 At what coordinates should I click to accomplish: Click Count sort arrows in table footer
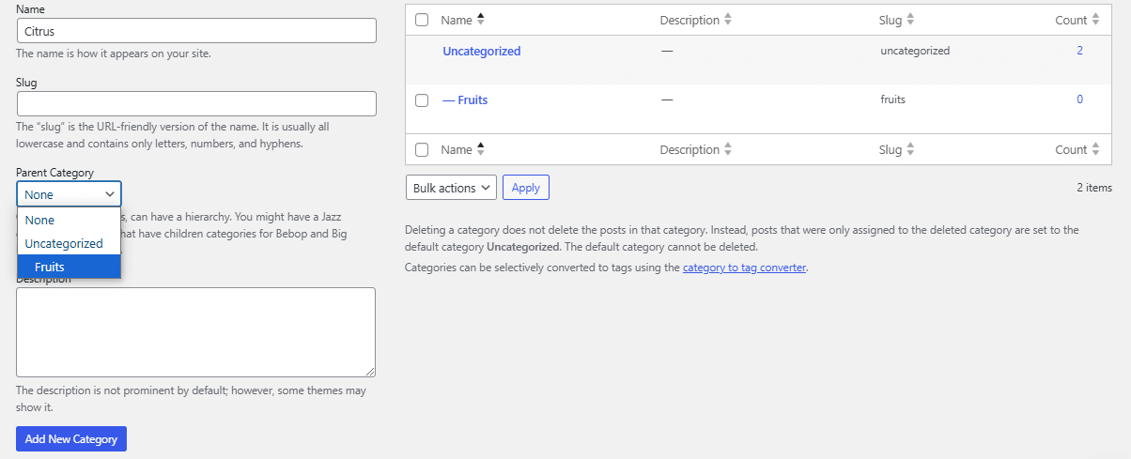click(1096, 149)
